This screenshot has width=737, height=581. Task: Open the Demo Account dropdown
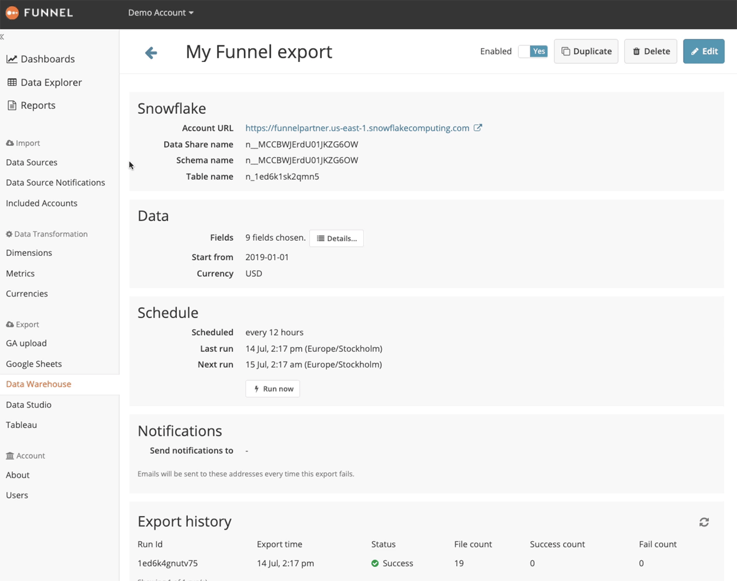click(x=161, y=13)
